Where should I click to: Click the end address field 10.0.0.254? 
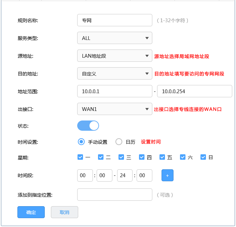tap(194, 91)
